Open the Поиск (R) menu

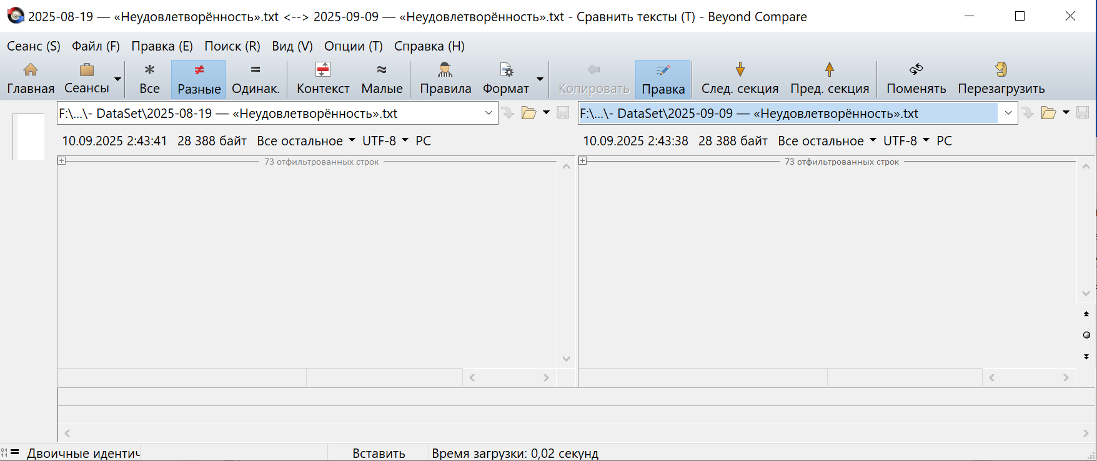click(x=232, y=46)
